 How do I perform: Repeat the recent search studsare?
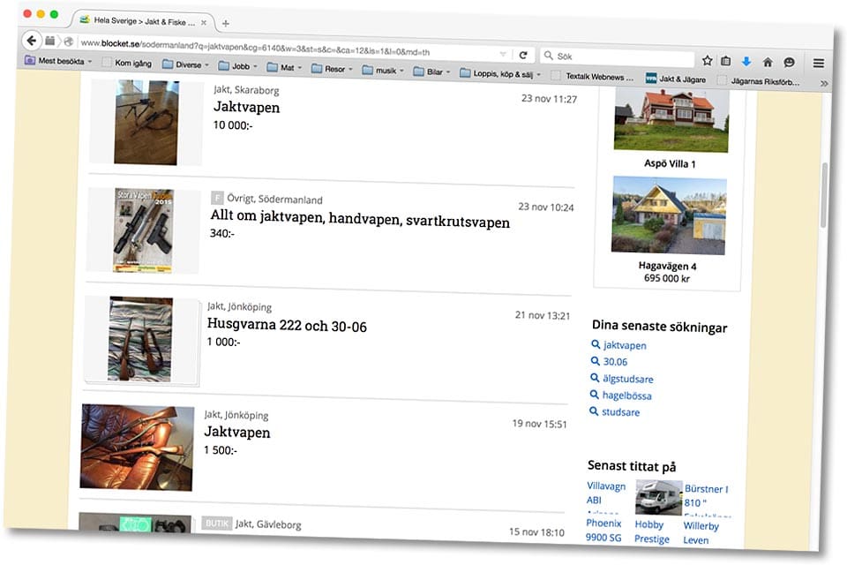point(620,412)
